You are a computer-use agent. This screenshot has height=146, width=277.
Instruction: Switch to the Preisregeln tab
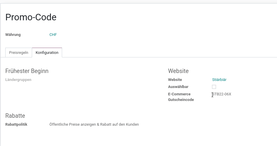(x=19, y=53)
